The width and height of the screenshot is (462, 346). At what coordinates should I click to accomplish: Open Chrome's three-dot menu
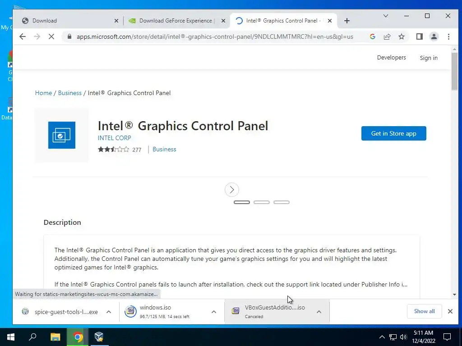tap(448, 36)
